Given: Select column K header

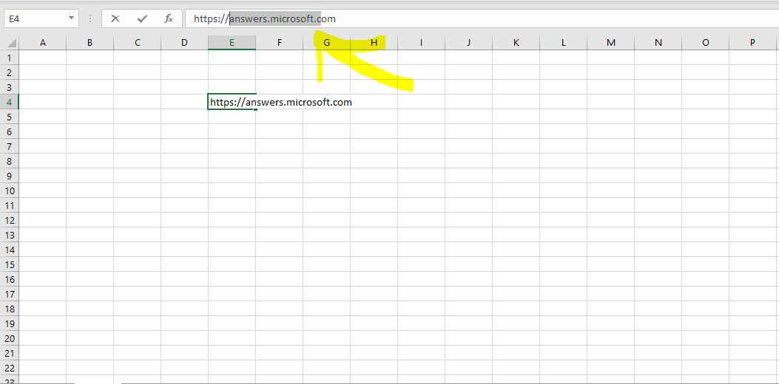Looking at the screenshot, I should click(516, 43).
